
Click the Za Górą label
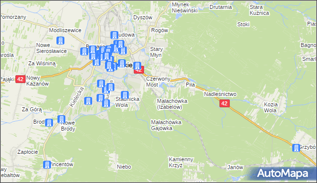[x=32, y=110]
